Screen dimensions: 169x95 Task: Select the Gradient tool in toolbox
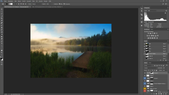point(2,34)
